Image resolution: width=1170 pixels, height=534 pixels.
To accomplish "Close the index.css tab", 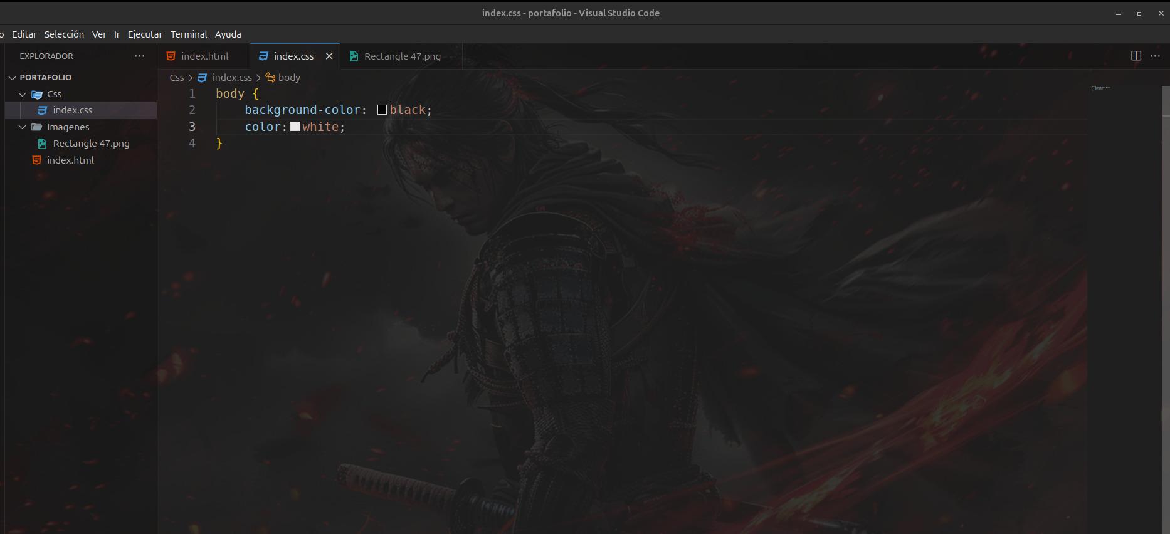I will (x=329, y=56).
